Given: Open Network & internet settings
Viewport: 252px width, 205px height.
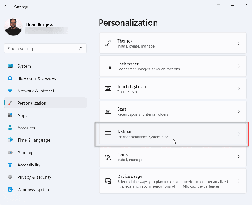Looking at the screenshot, I should [x=45, y=91].
